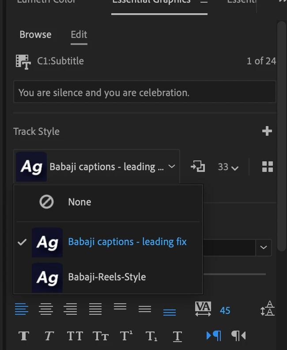Center align the caption text
The height and width of the screenshot is (350, 287).
[x=46, y=309]
